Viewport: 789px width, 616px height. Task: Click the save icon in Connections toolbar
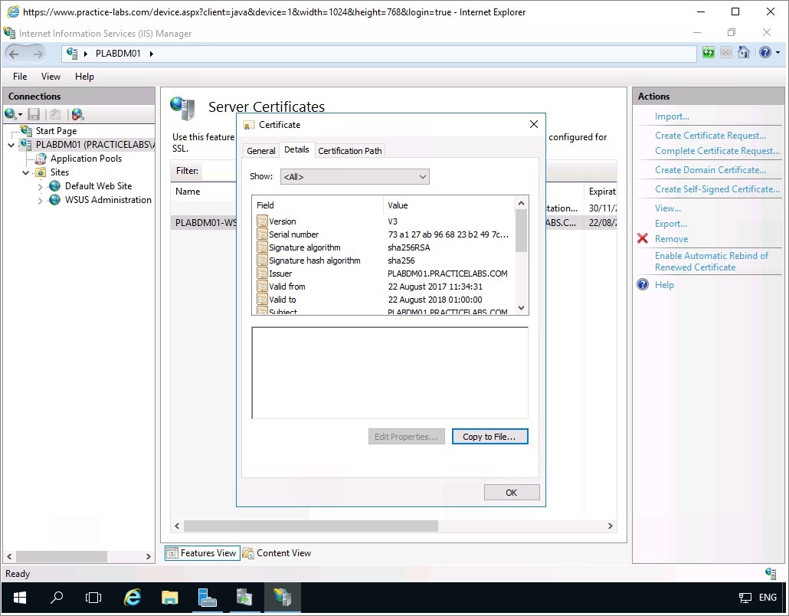[34, 114]
